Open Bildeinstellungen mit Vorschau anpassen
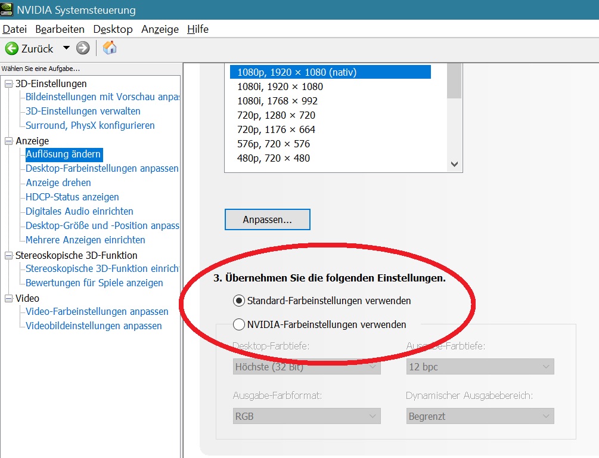The image size is (599, 458). (x=102, y=97)
